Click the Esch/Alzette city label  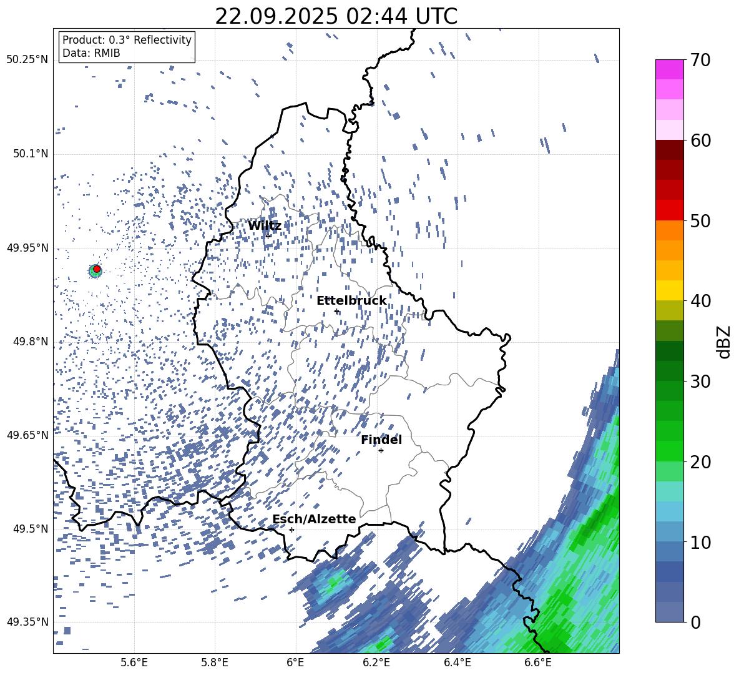coord(314,519)
